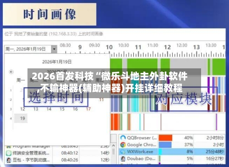Click the 37% usage value
The width and height of the screenshot is (229, 167).
189,145
